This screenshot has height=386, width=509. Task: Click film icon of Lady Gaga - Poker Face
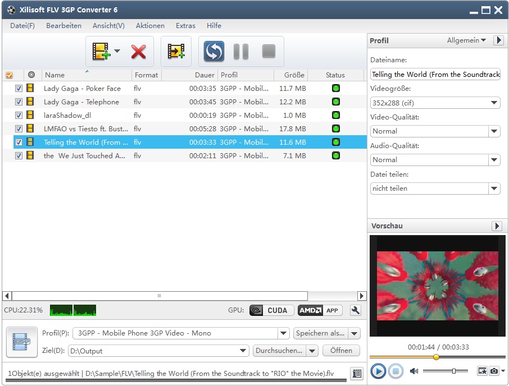pos(30,88)
